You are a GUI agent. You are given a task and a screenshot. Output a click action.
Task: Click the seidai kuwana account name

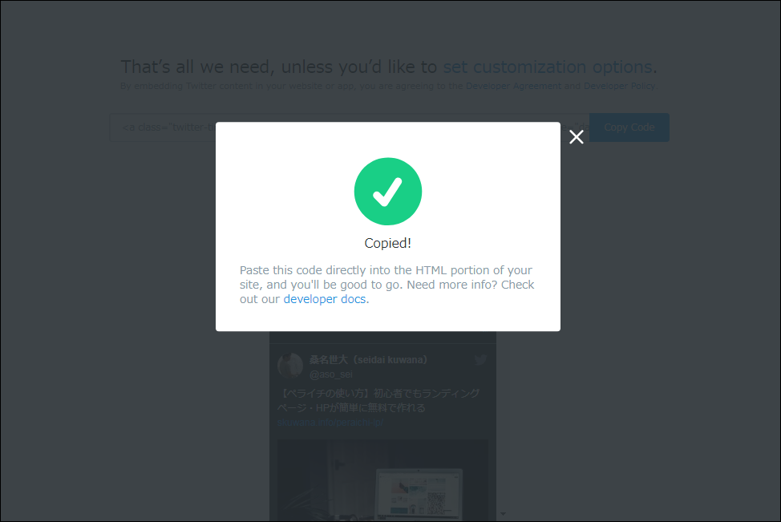click(368, 359)
